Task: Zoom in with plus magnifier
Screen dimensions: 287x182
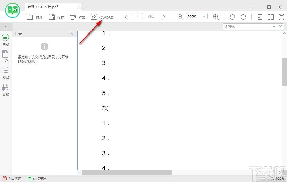Action: [216, 17]
